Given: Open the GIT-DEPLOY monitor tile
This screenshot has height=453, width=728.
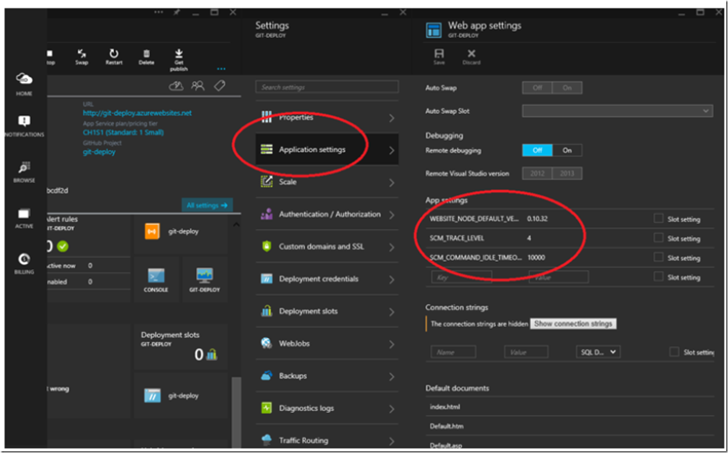Looking at the screenshot, I should click(x=204, y=279).
